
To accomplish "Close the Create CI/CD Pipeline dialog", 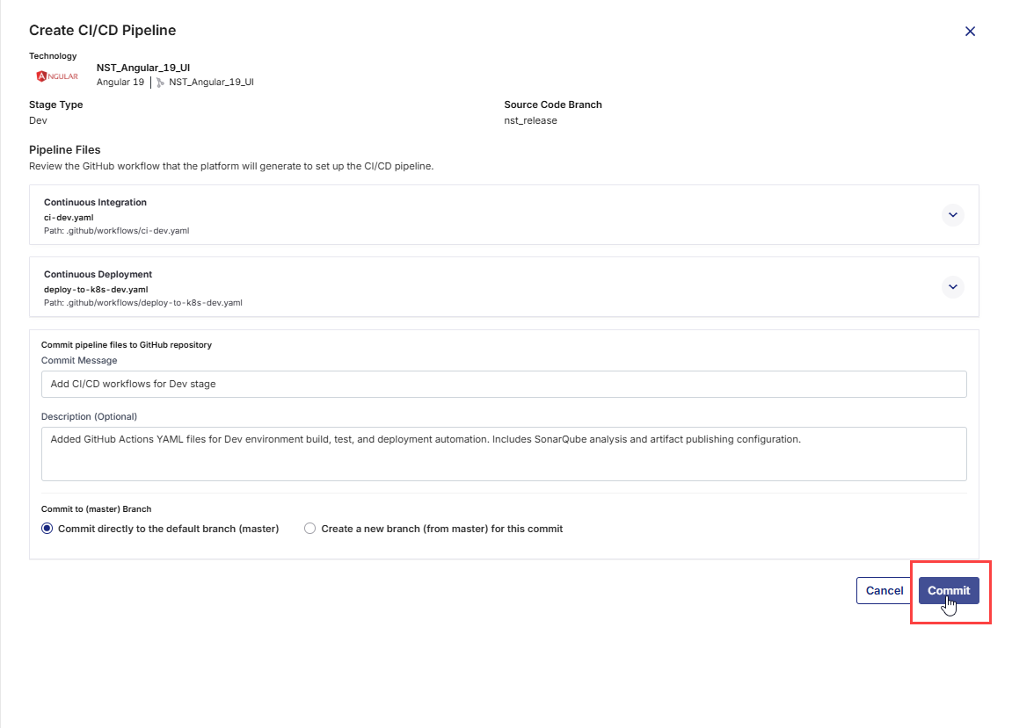I will 970,32.
